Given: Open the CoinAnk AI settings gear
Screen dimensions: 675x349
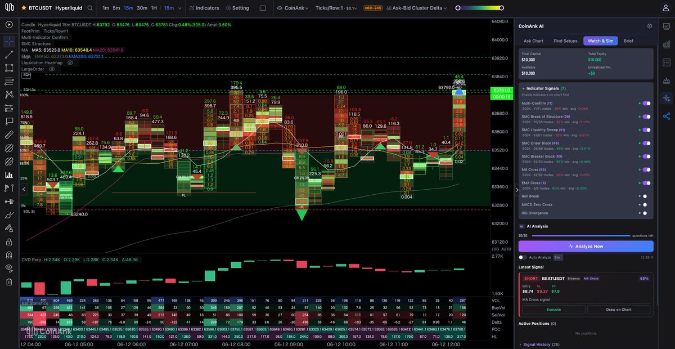Looking at the screenshot, I should pos(650,26).
